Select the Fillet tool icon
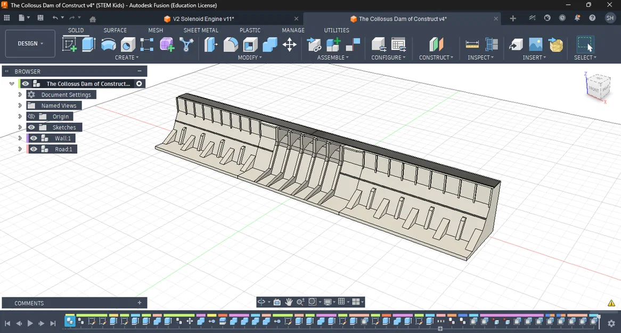 (231, 44)
